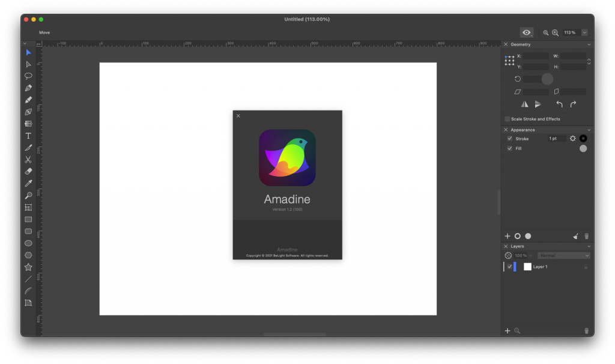Select the Line tool

click(x=28, y=279)
